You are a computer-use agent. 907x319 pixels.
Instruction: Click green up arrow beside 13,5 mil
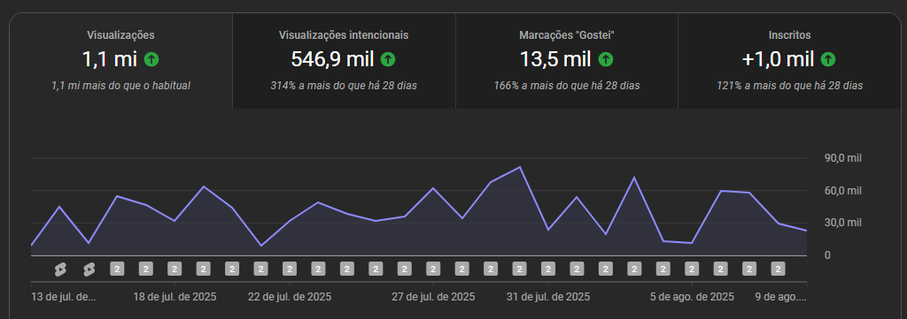[x=606, y=59]
